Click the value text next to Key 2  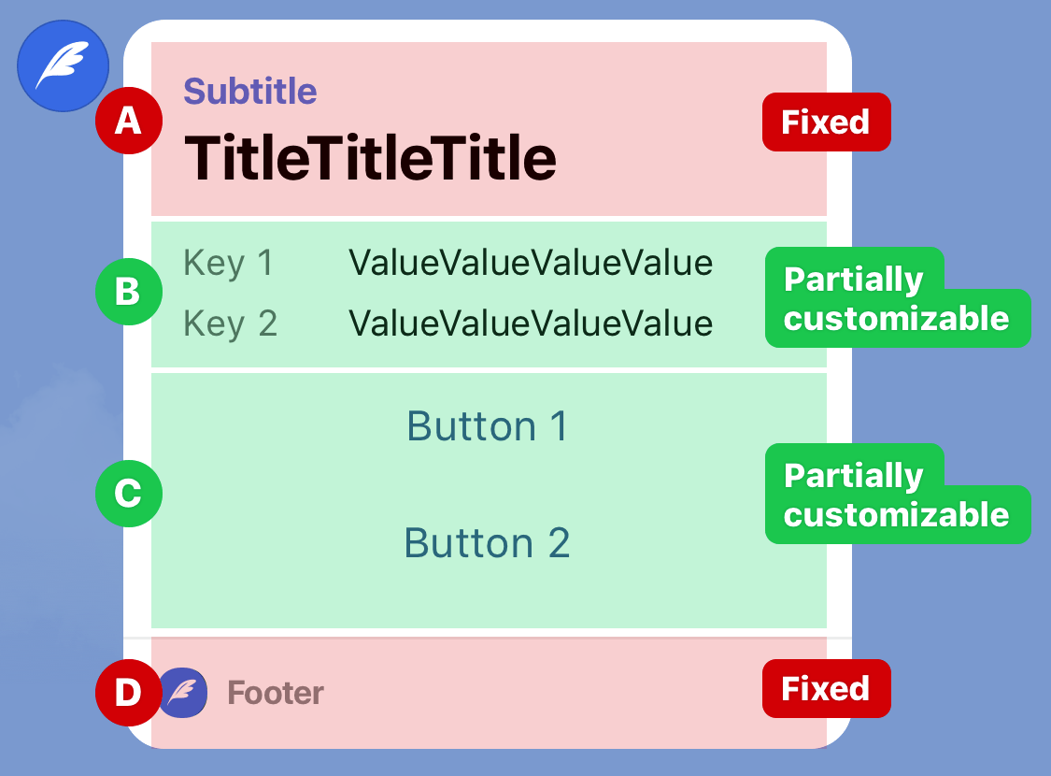(x=531, y=323)
